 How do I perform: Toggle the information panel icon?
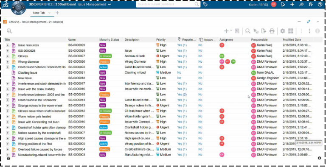coord(318,31)
